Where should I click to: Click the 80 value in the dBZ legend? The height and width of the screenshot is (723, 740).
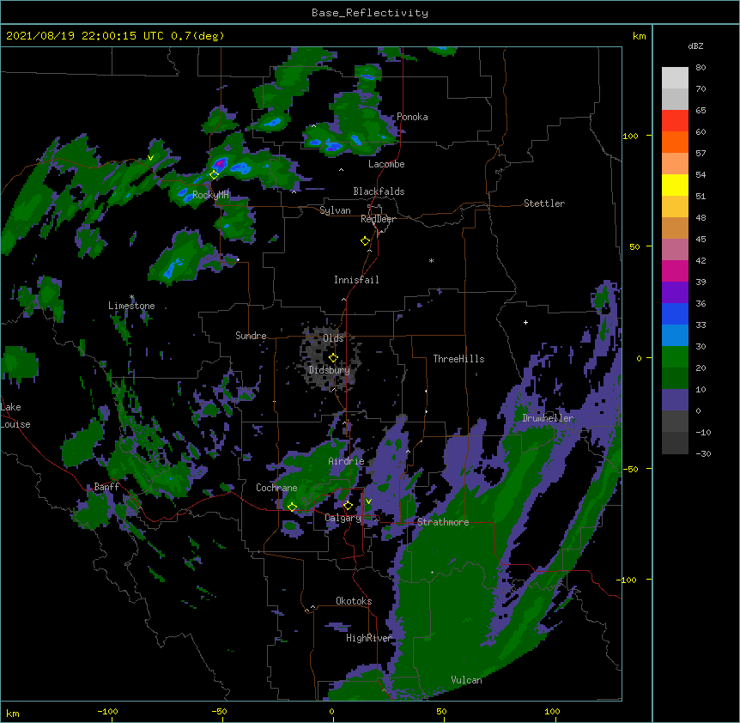pos(701,68)
